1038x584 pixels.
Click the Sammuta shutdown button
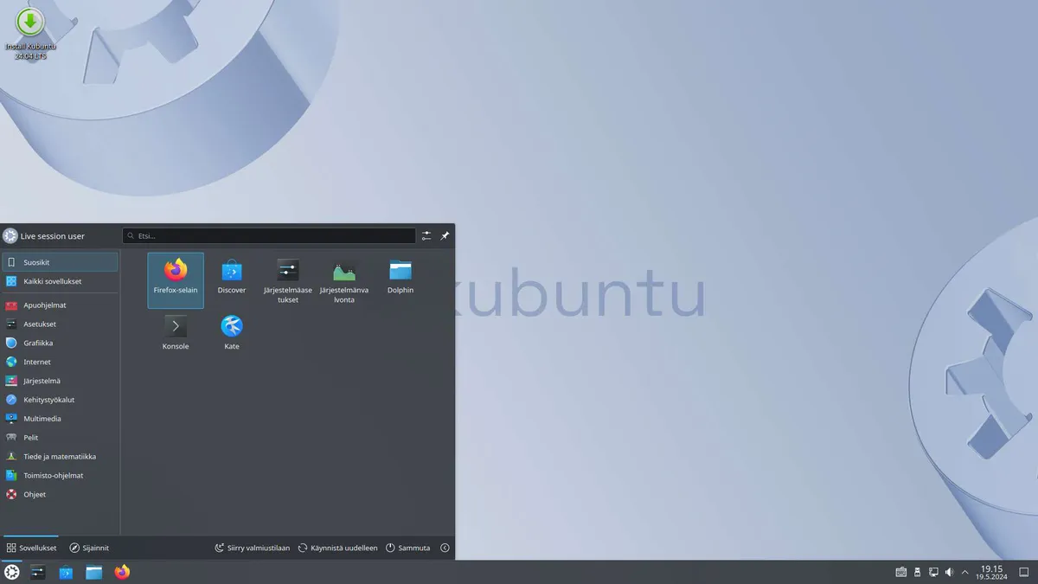pos(407,548)
